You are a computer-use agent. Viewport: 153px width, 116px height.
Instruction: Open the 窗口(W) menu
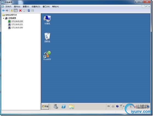coord(46,7)
